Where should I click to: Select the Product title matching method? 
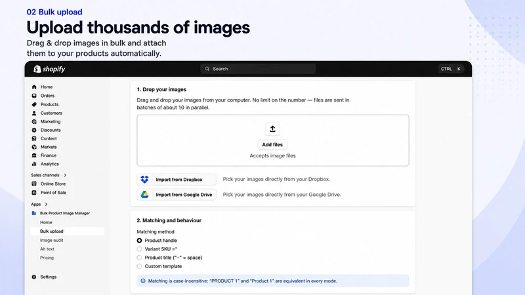(x=139, y=258)
